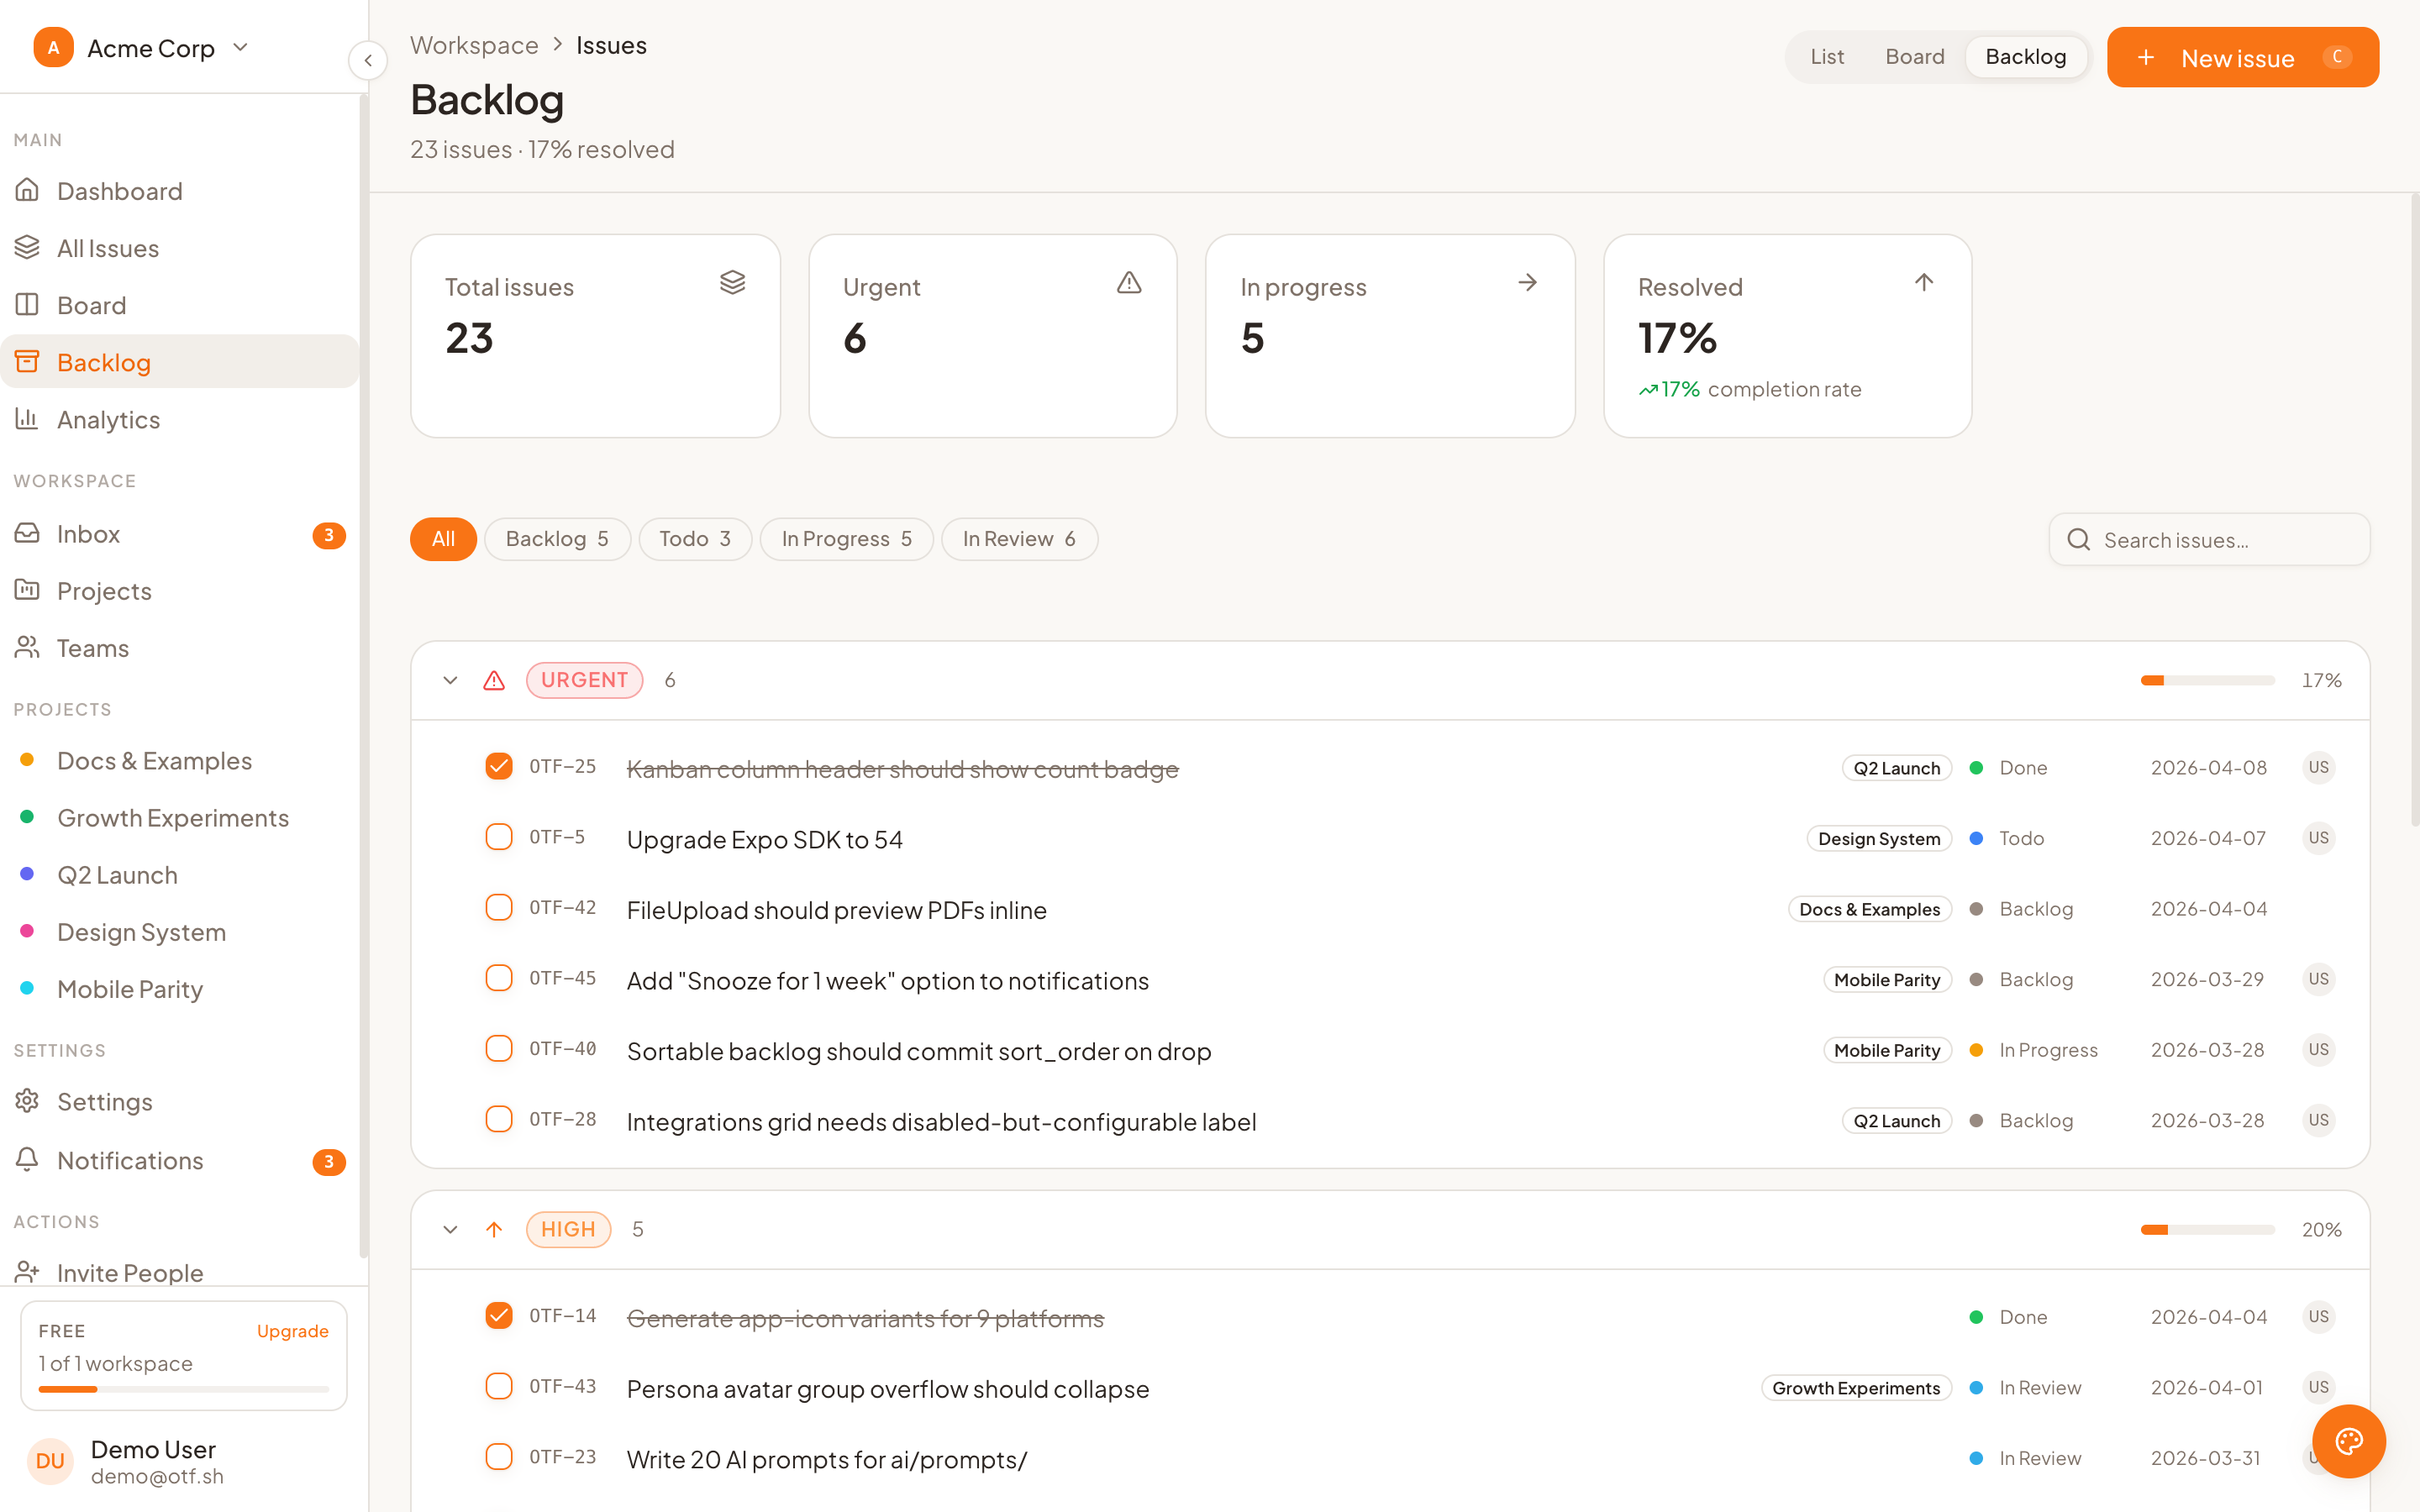Click the Growth Experiments tag on OTF-43
The width and height of the screenshot is (2420, 1512).
1856,1387
